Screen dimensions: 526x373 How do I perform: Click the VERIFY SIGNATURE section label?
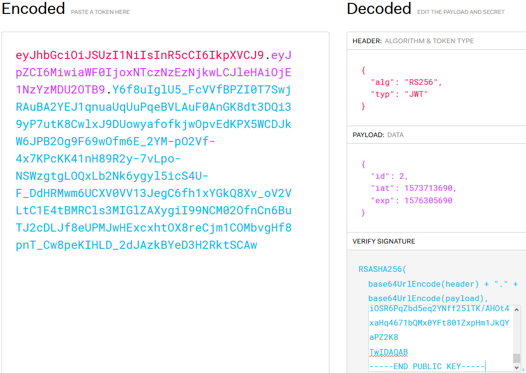(384, 241)
